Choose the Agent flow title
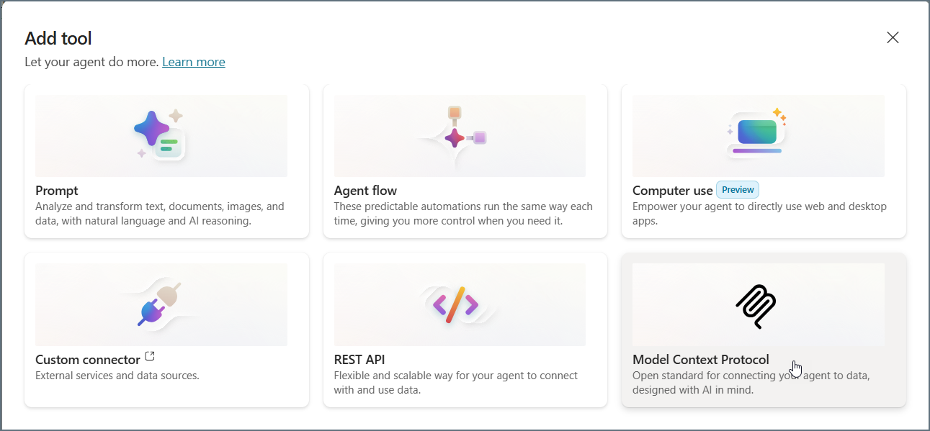 coord(365,191)
